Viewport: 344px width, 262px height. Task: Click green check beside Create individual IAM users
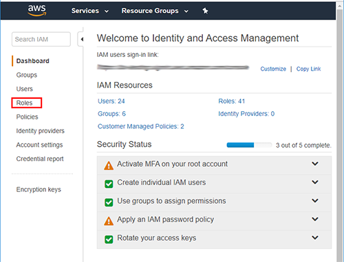click(x=109, y=184)
